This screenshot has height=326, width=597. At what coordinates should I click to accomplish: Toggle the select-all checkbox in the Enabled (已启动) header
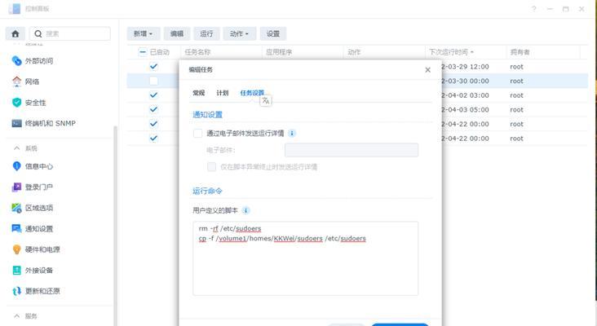tap(143, 52)
